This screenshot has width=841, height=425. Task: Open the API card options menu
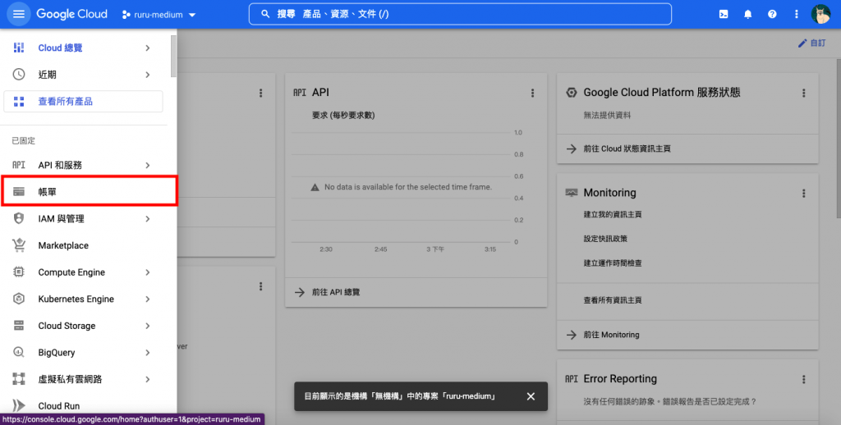tap(532, 94)
